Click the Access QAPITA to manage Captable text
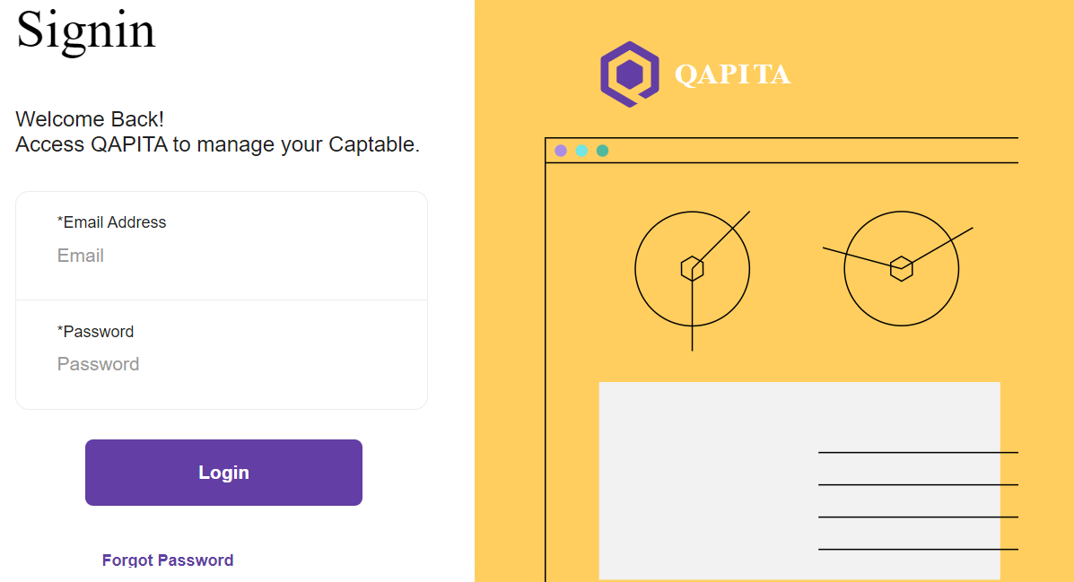 (217, 144)
